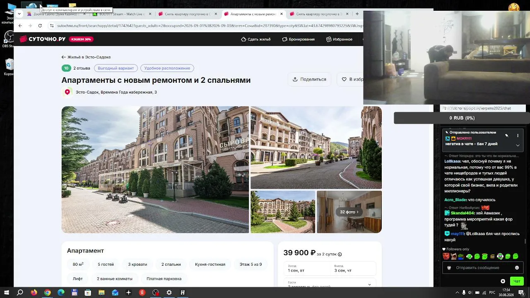Click the 3 кровати chip

point(137,264)
